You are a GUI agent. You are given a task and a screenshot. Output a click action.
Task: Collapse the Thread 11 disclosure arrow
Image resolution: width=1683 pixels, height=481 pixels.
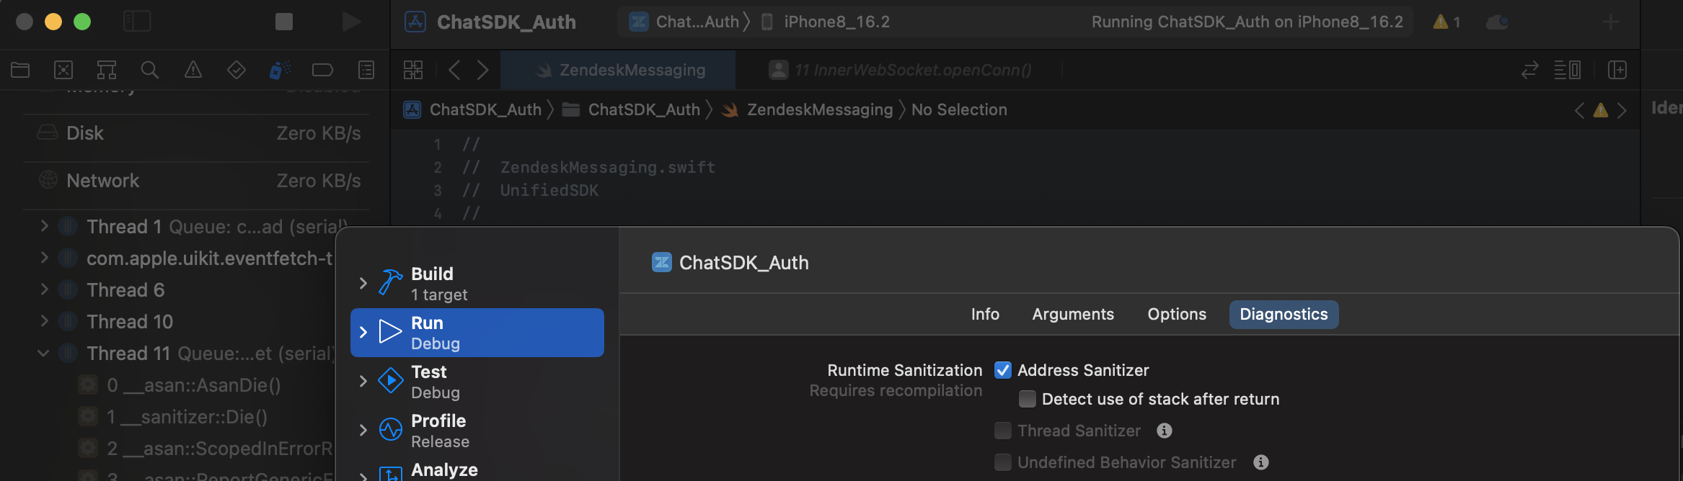click(43, 354)
